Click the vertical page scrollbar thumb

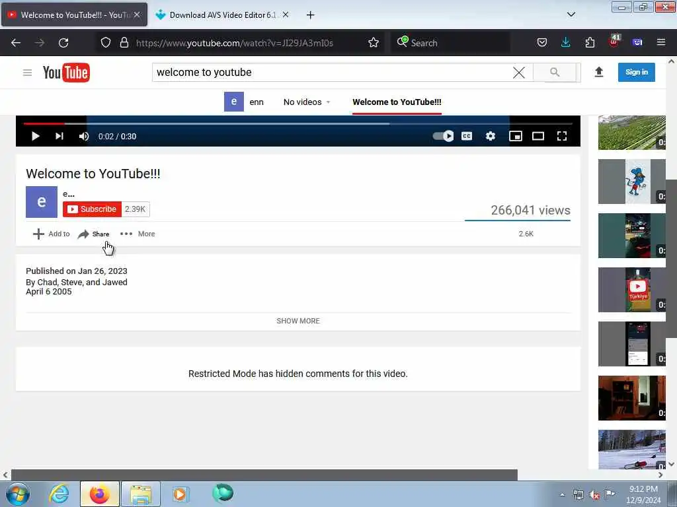(672, 259)
